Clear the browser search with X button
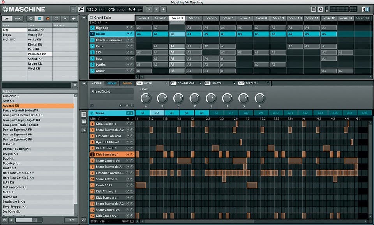The image size is (374, 225). click(x=75, y=85)
